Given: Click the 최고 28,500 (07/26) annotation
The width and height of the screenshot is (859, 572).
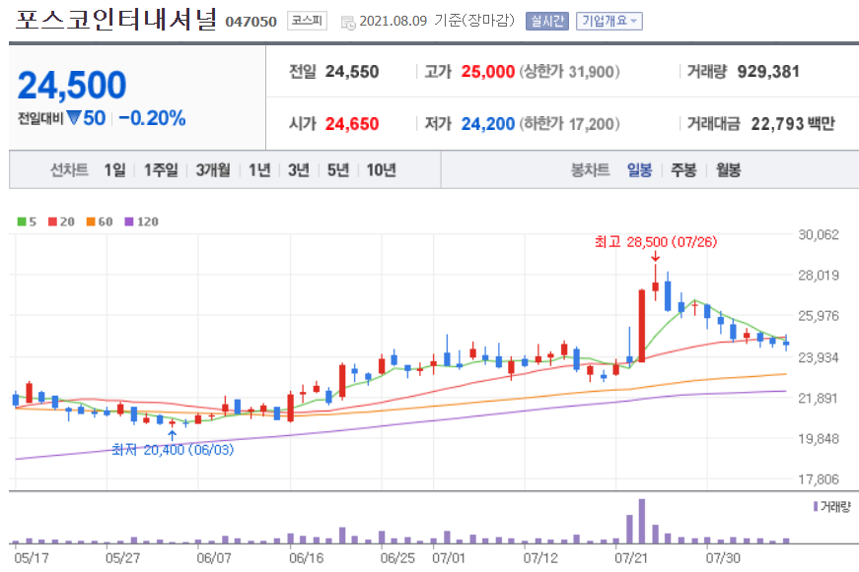Looking at the screenshot, I should tap(656, 242).
